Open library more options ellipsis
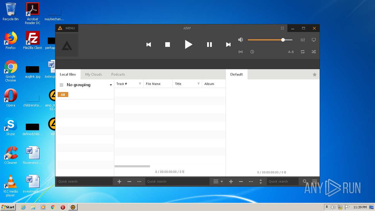 click(139, 181)
